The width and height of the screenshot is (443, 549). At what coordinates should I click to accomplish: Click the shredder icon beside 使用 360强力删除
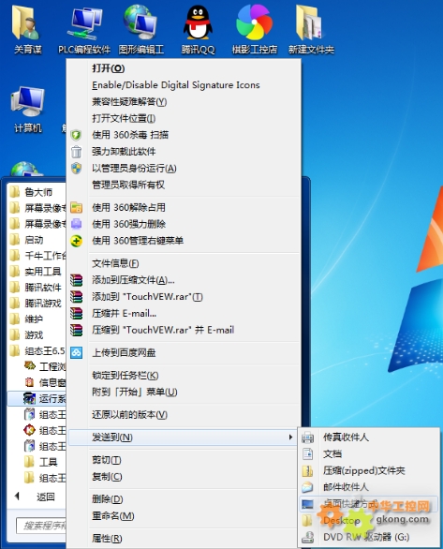[76, 224]
